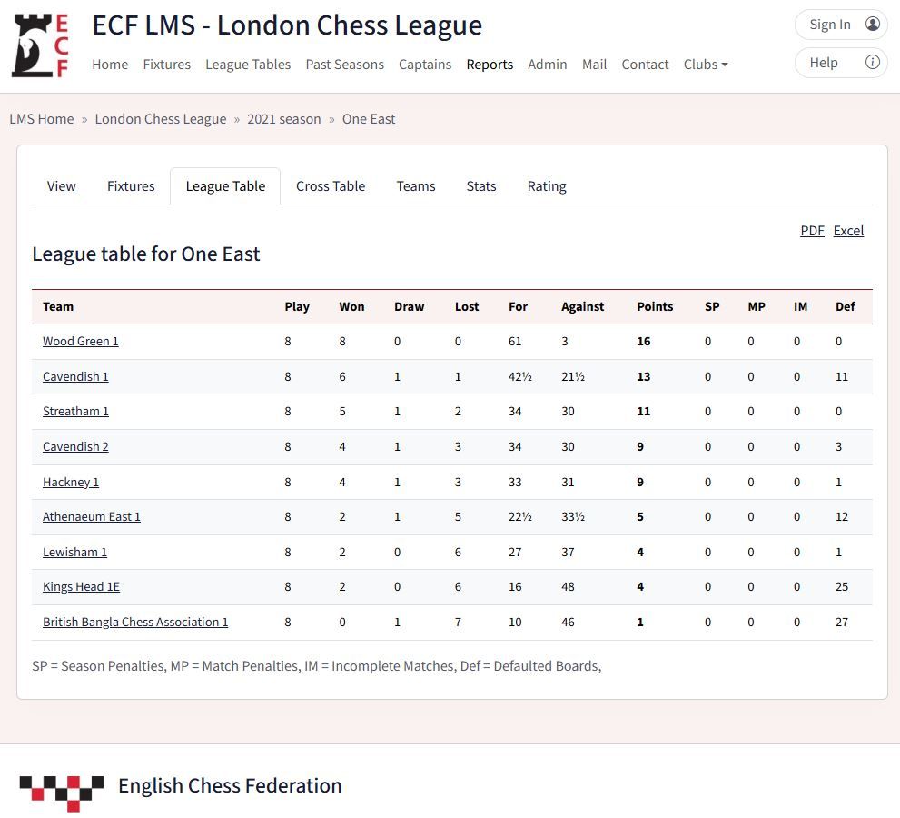
Task: Select the Stats tab
Action: [481, 186]
